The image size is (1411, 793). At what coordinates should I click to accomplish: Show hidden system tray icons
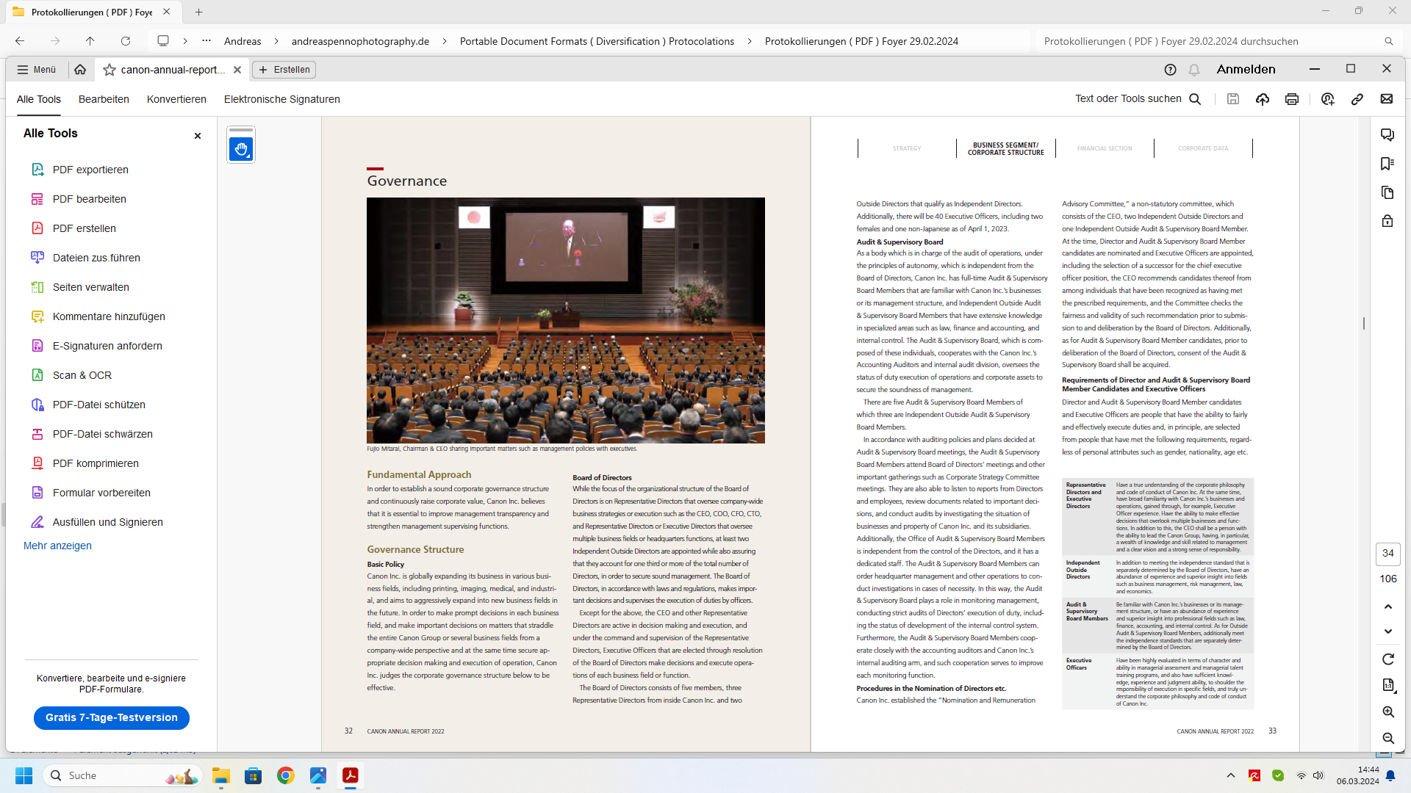[x=1231, y=775]
